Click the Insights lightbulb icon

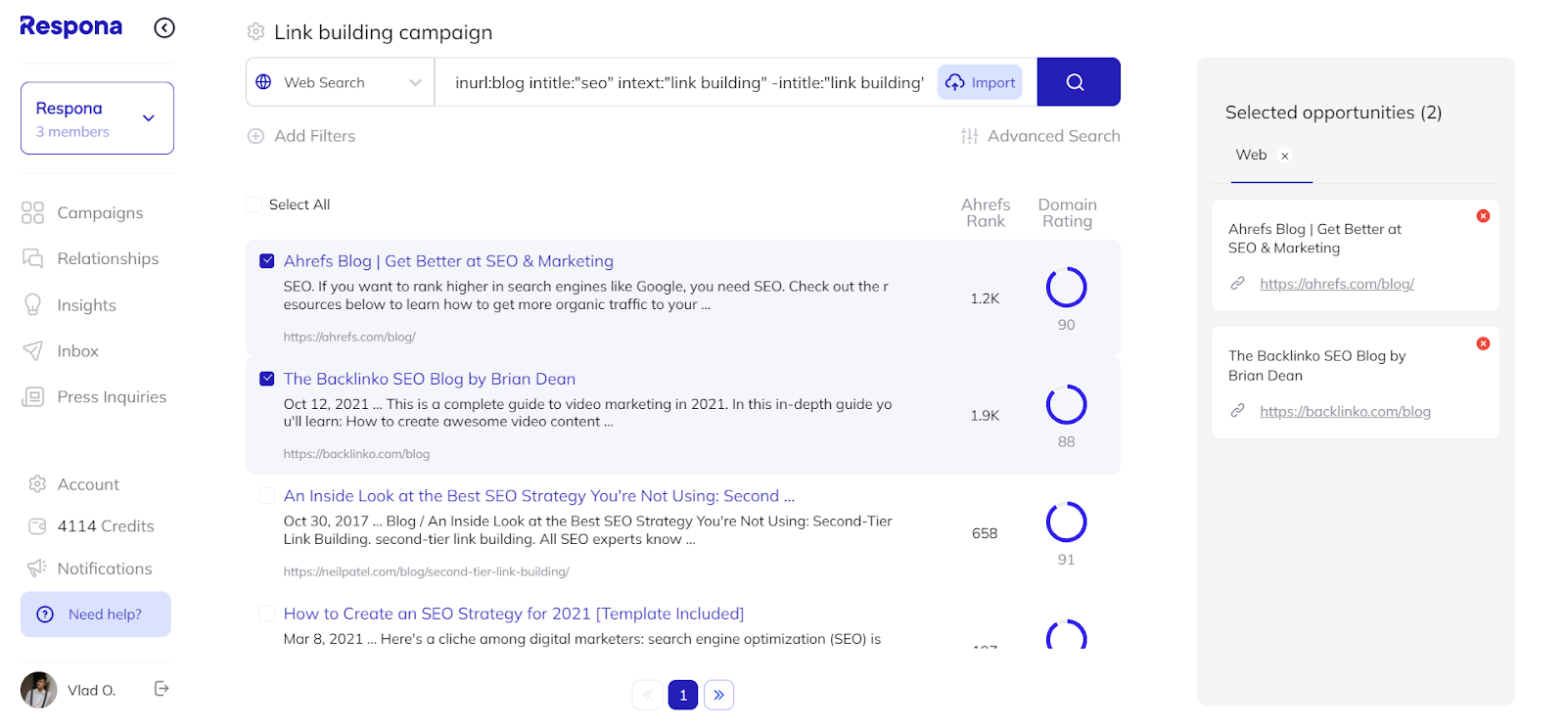[32, 305]
